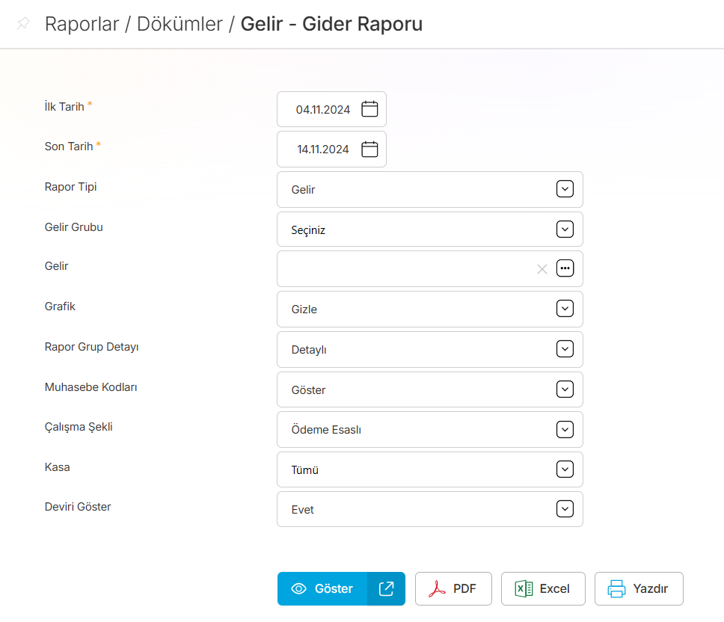724x622 pixels.
Task: Expand Çalışma Şekli dropdown arrow
Action: 565,430
